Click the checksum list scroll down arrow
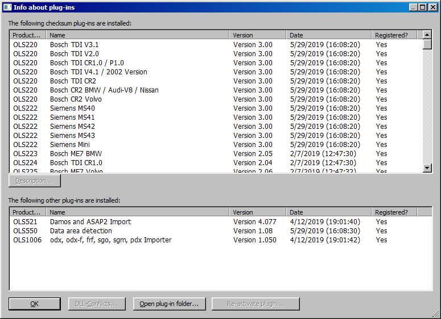This screenshot has height=319, width=441. [427, 168]
